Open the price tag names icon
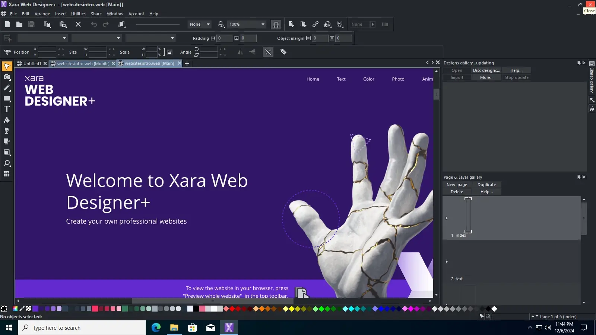 283,52
